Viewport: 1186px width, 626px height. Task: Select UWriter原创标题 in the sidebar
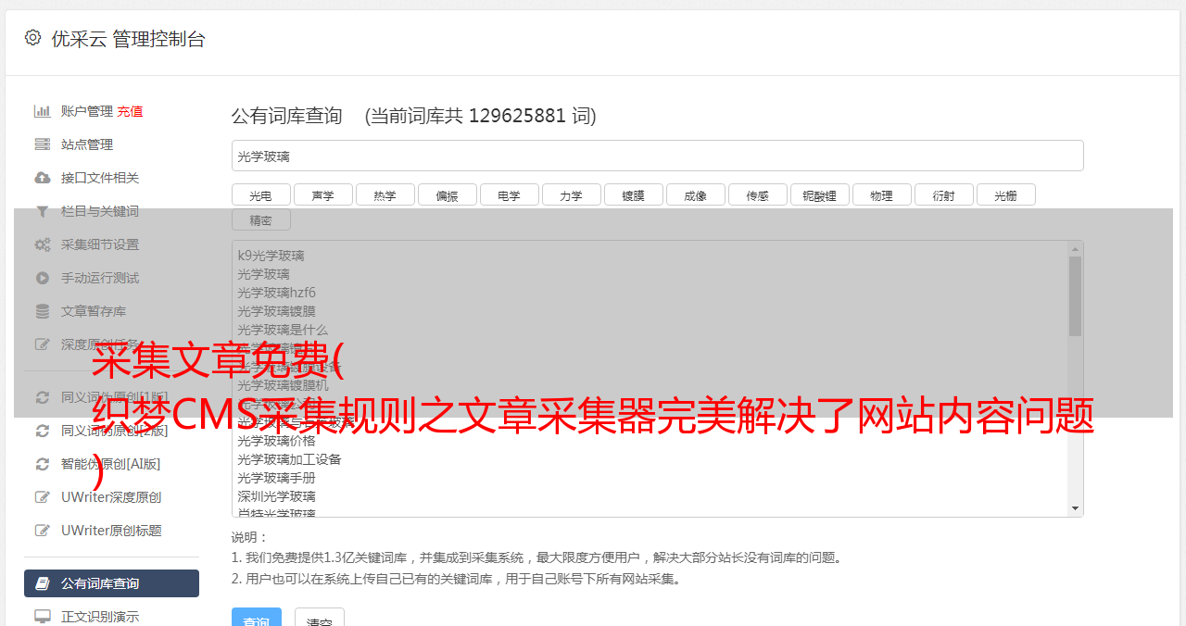(111, 531)
